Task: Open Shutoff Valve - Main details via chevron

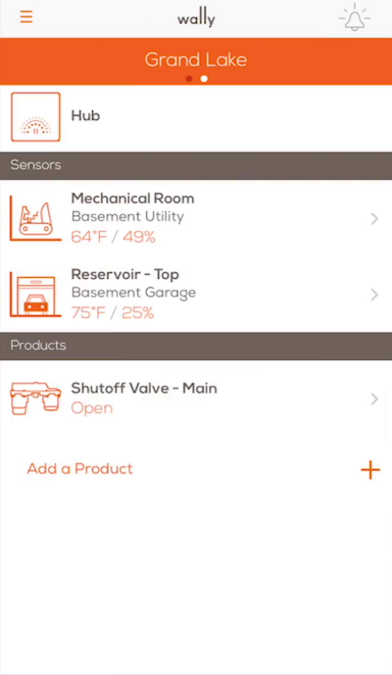Action: [x=374, y=399]
